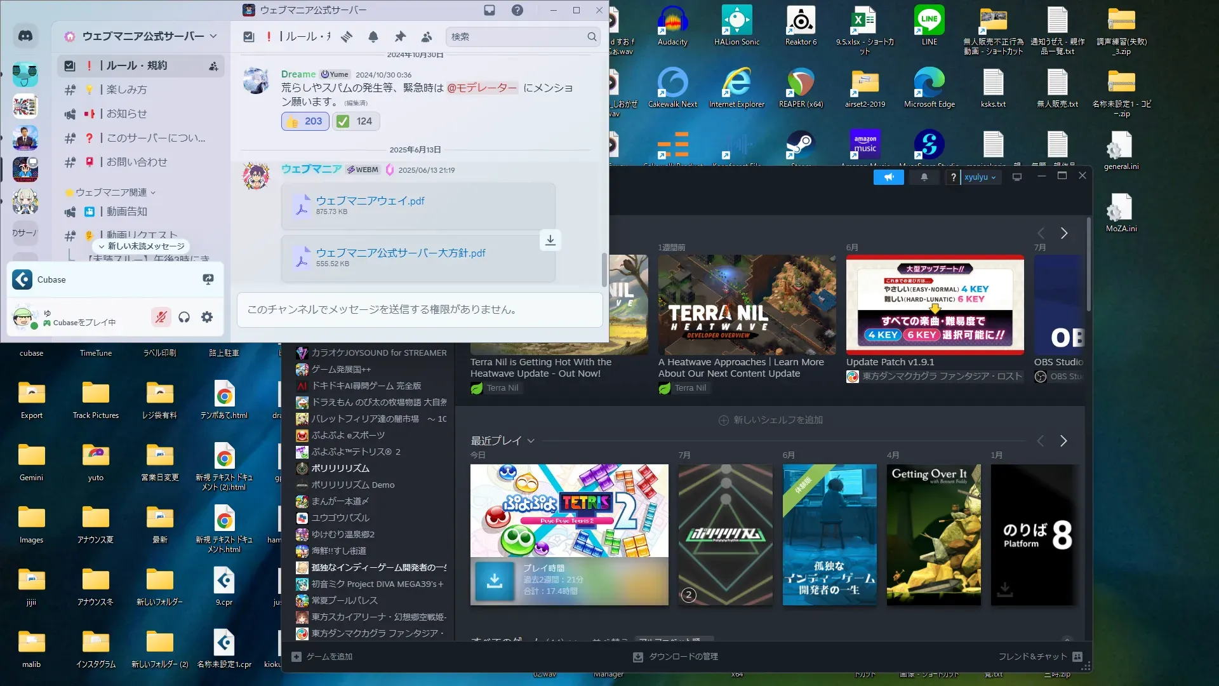Open the お知らせ announcement channel
1219x686 pixels.
(x=126, y=114)
